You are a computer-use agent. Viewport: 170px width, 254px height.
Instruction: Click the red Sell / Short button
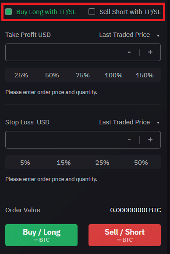(x=124, y=235)
